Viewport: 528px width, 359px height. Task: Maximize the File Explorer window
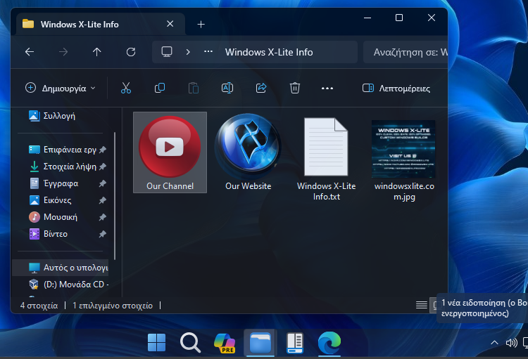pos(399,18)
